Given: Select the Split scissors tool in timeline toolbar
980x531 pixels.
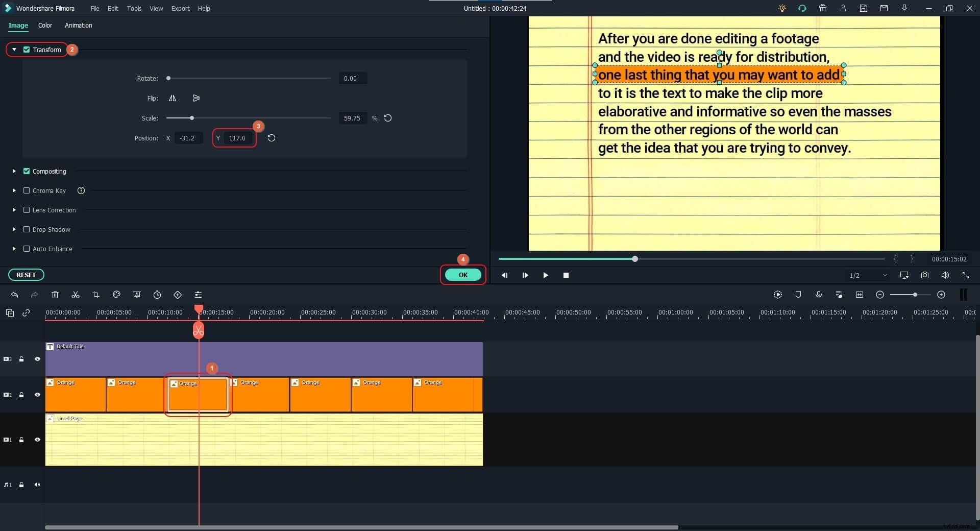Looking at the screenshot, I should pyautogui.click(x=75, y=295).
